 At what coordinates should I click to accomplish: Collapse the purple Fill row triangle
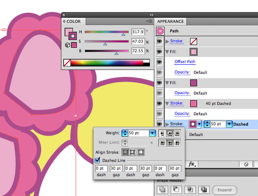click(x=167, y=83)
